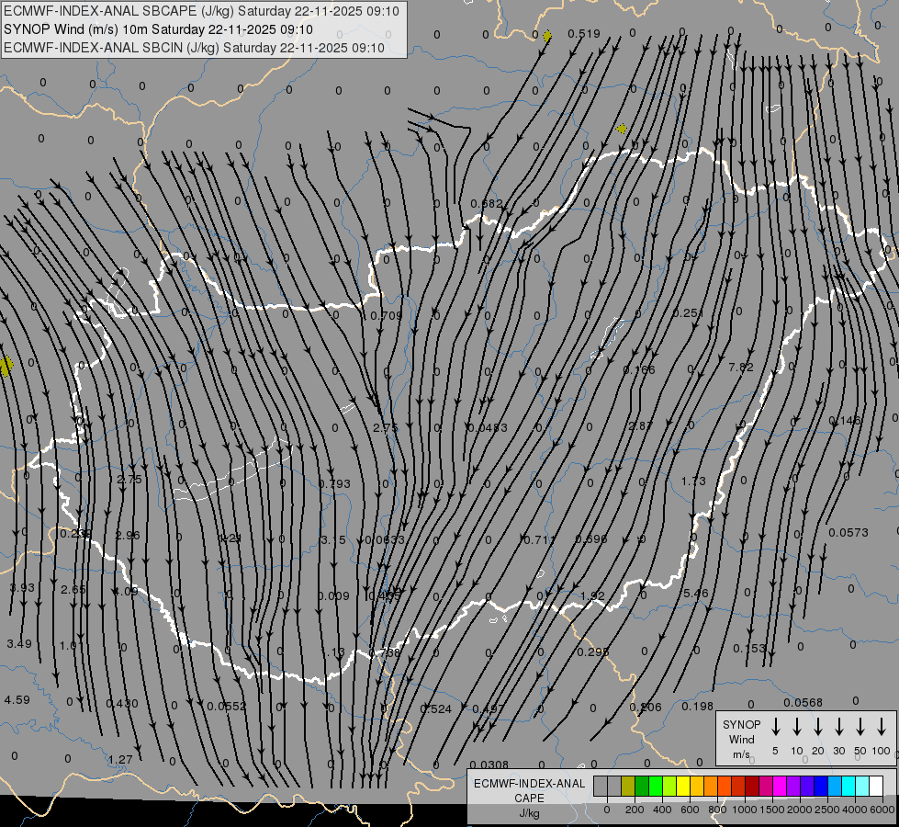Select the pure blue CAPE legend swatch
Screen dimensions: 899x827
point(821,787)
